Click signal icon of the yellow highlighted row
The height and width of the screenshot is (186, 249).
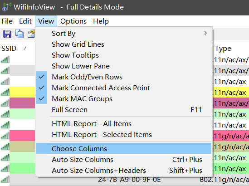pos(5,92)
